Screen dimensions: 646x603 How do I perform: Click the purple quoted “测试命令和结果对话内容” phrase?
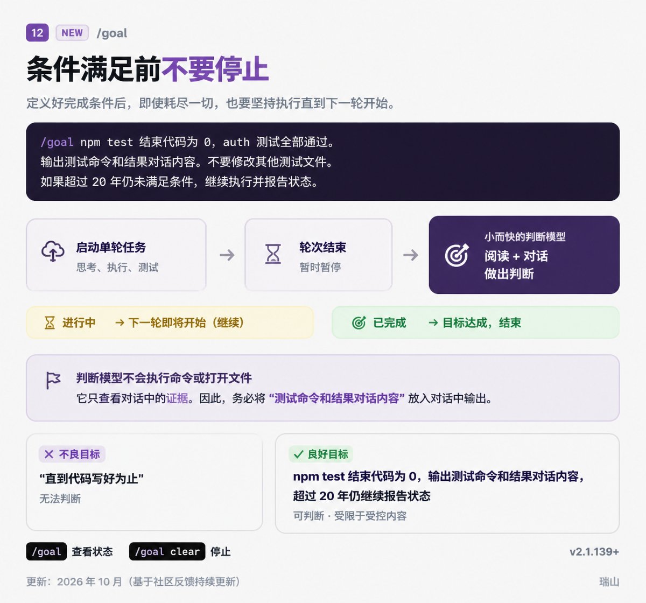pyautogui.click(x=337, y=398)
